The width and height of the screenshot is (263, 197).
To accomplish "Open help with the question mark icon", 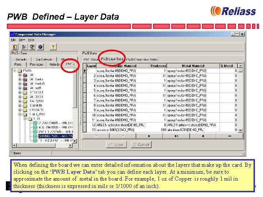I will (53, 47).
